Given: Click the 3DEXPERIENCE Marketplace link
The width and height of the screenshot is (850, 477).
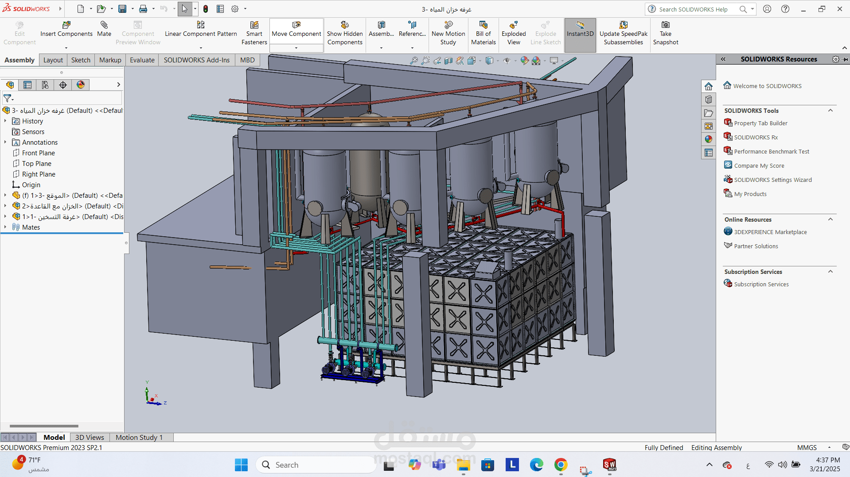Looking at the screenshot, I should click(x=770, y=232).
